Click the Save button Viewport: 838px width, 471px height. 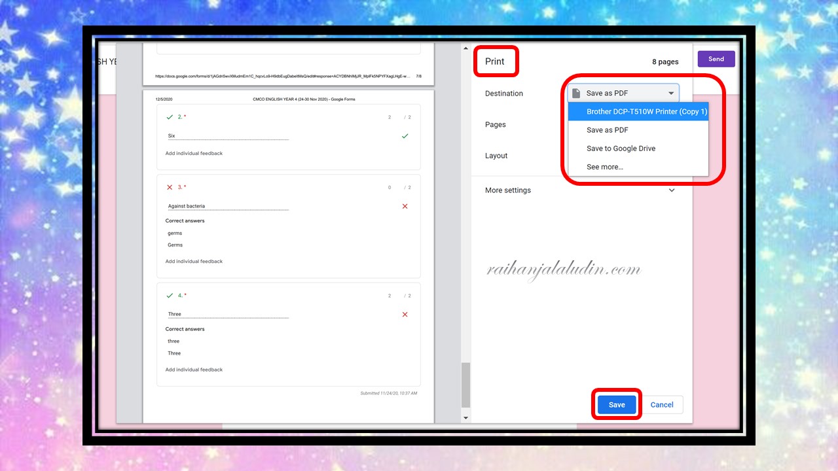click(x=616, y=404)
